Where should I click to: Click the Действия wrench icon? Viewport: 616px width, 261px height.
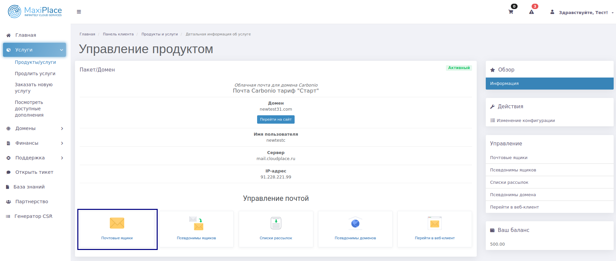pyautogui.click(x=492, y=107)
